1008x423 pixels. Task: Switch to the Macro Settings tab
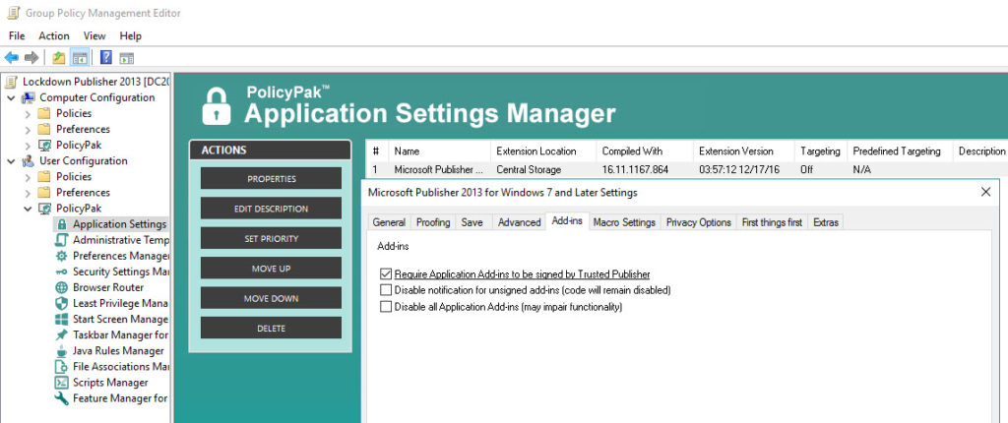624,221
